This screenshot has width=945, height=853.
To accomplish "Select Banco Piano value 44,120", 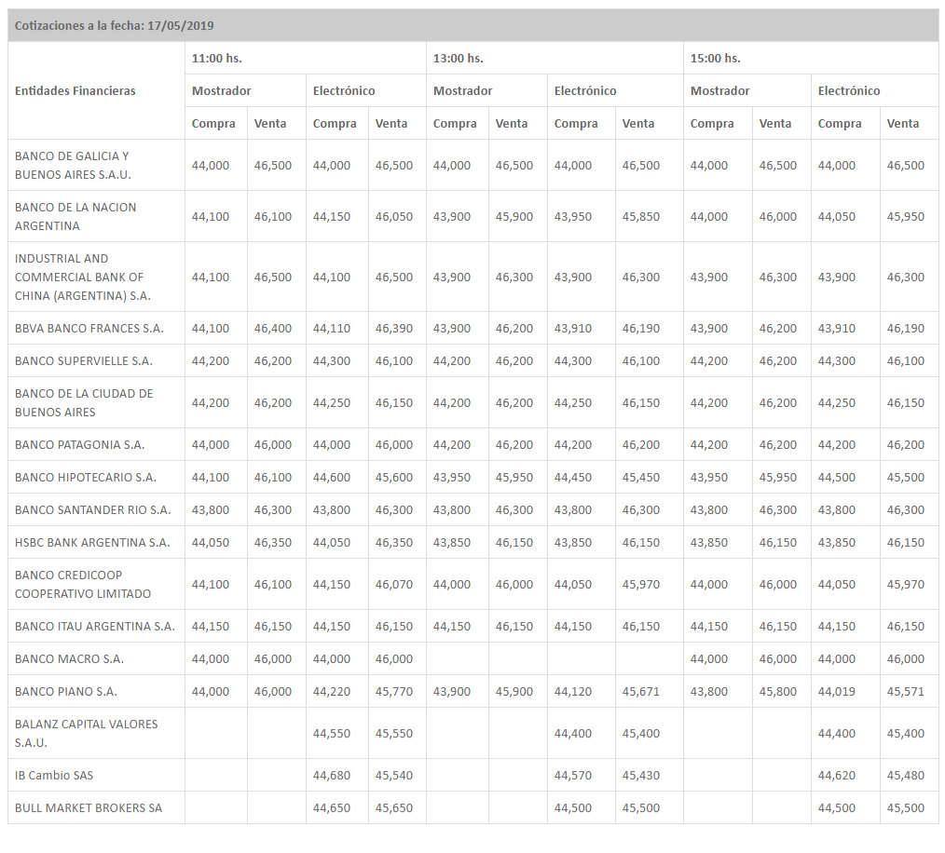I will (573, 692).
